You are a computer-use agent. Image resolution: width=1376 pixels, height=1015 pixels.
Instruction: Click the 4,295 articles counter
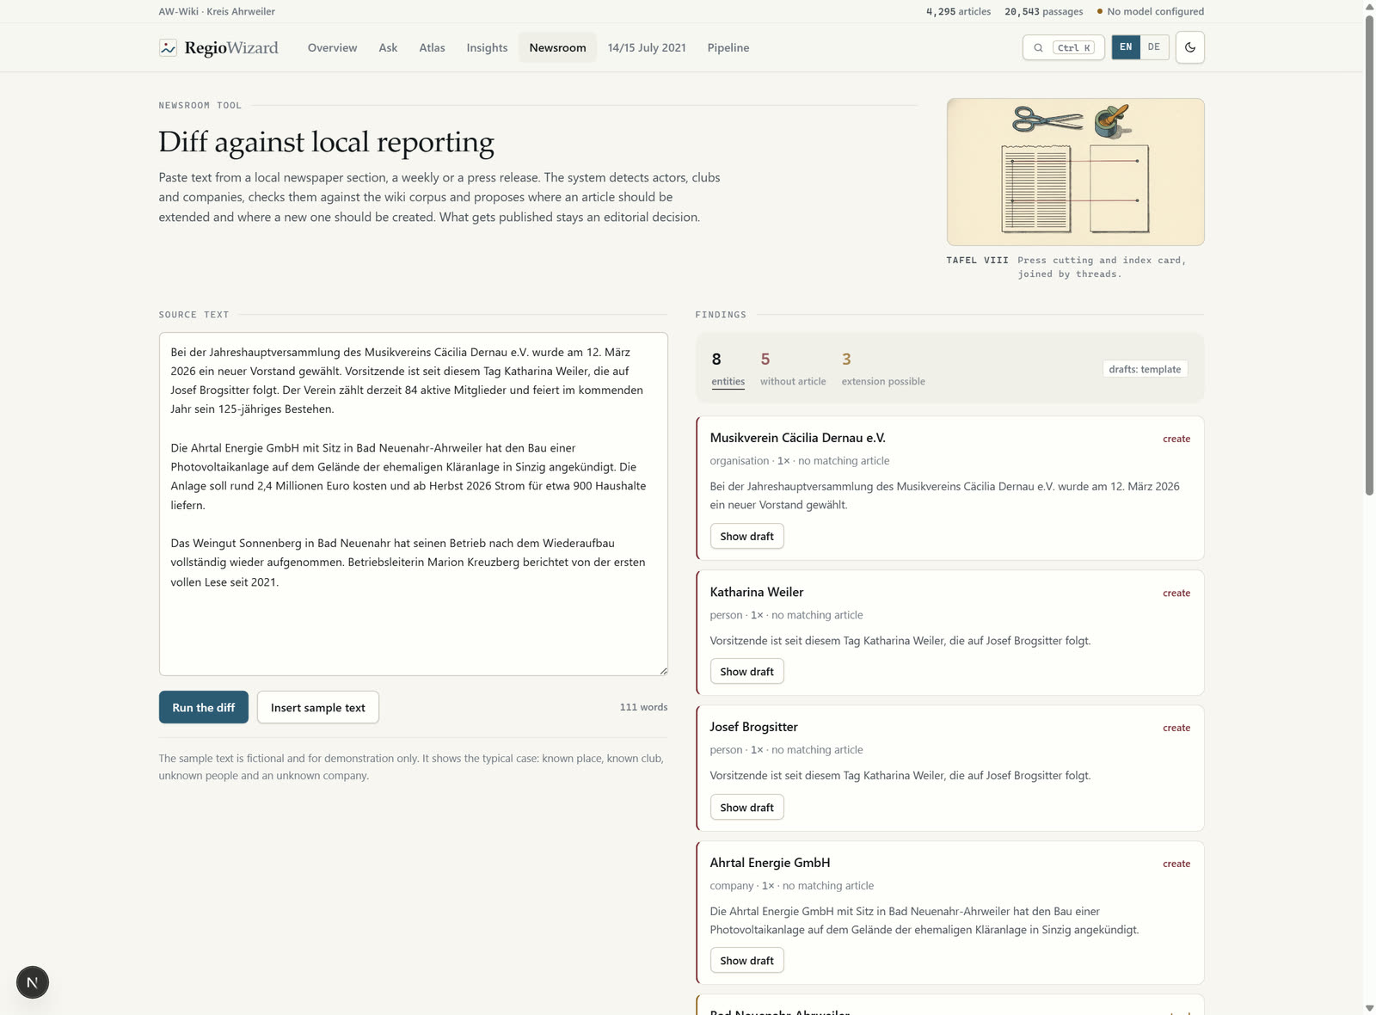pos(958,11)
